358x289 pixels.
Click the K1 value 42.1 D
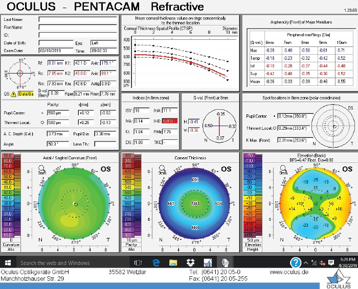(x=82, y=63)
